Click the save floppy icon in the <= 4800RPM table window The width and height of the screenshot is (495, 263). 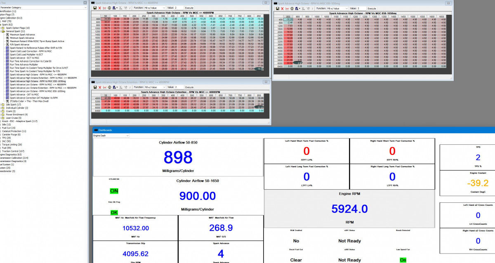tap(95, 8)
